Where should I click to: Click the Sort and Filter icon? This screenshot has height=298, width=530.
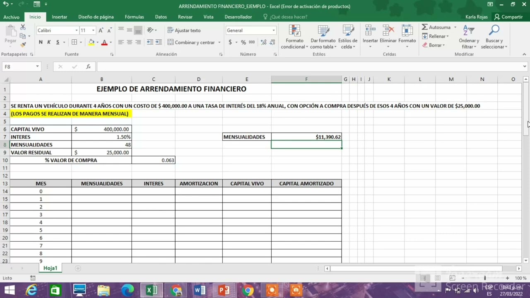469,31
